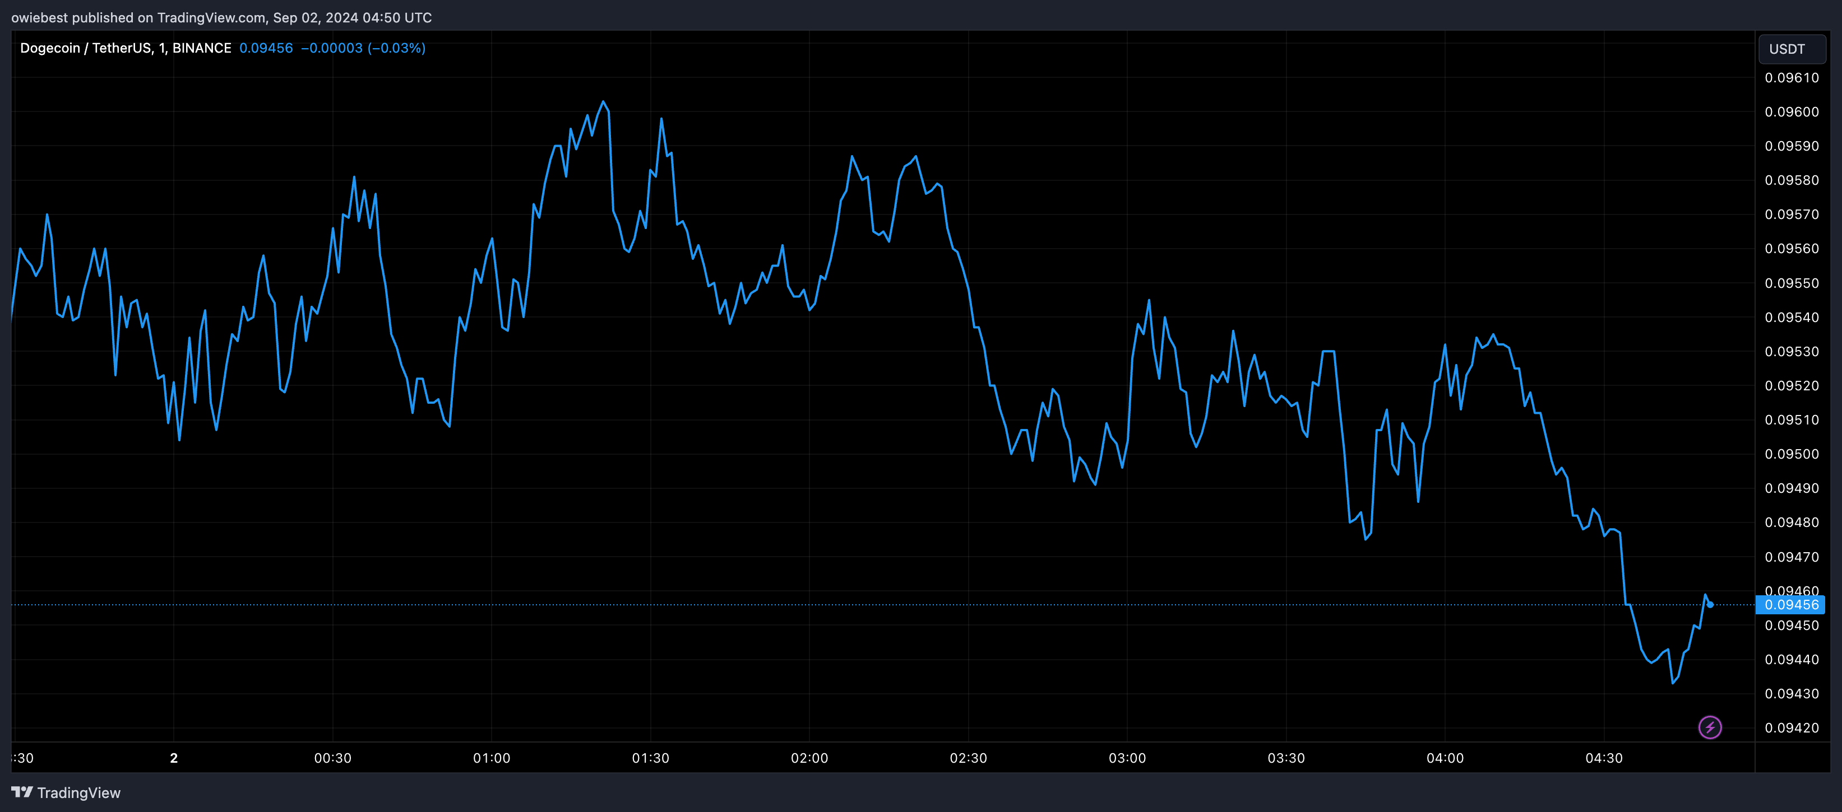Click the last price value 0.09456 in legend
This screenshot has height=812, width=1842.
click(x=266, y=48)
